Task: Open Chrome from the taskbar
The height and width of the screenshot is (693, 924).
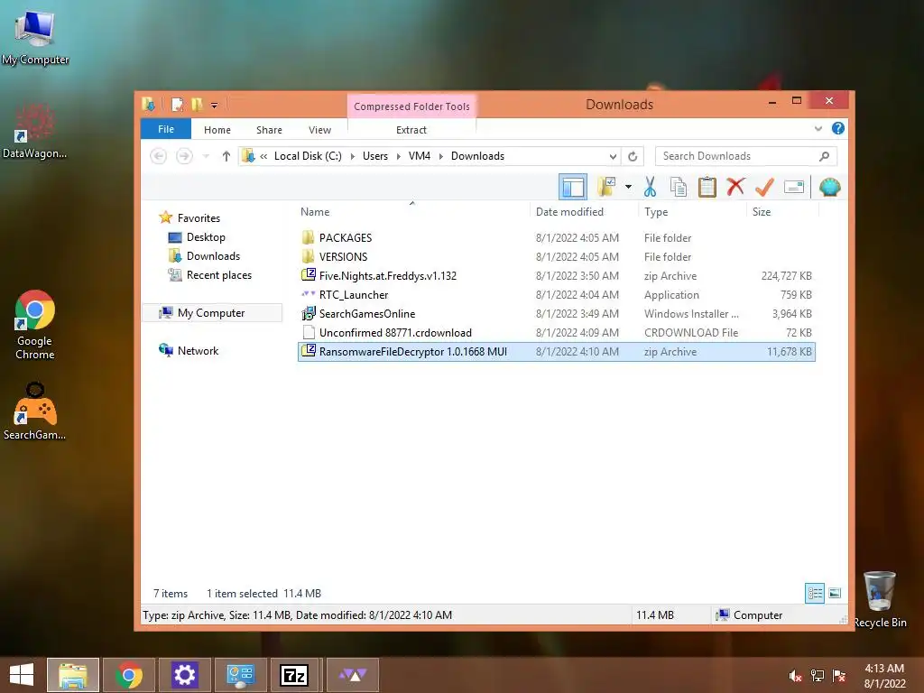Action: pyautogui.click(x=128, y=675)
